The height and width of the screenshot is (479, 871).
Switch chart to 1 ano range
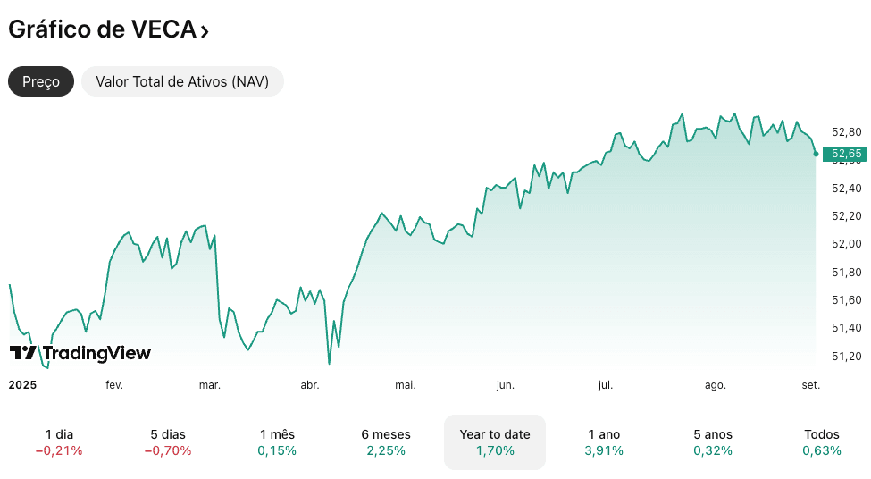[604, 442]
